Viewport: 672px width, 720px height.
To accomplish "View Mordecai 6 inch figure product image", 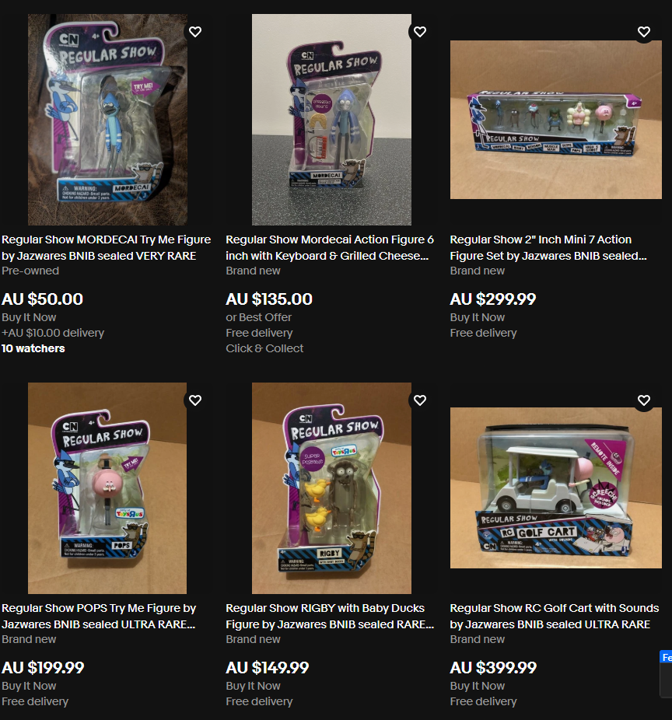I will point(331,120).
